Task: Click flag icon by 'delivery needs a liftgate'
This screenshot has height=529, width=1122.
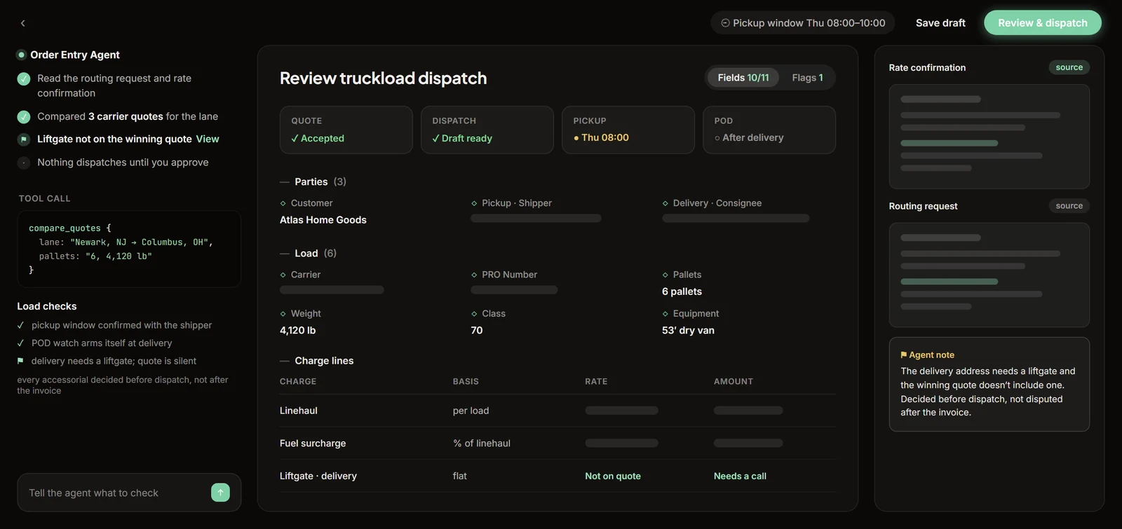Action: 20,361
